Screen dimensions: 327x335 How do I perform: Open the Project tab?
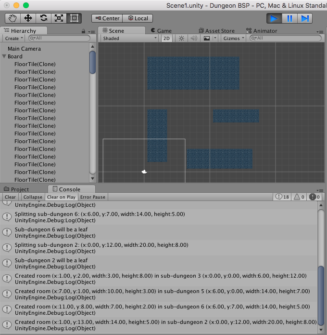[x=16, y=189]
